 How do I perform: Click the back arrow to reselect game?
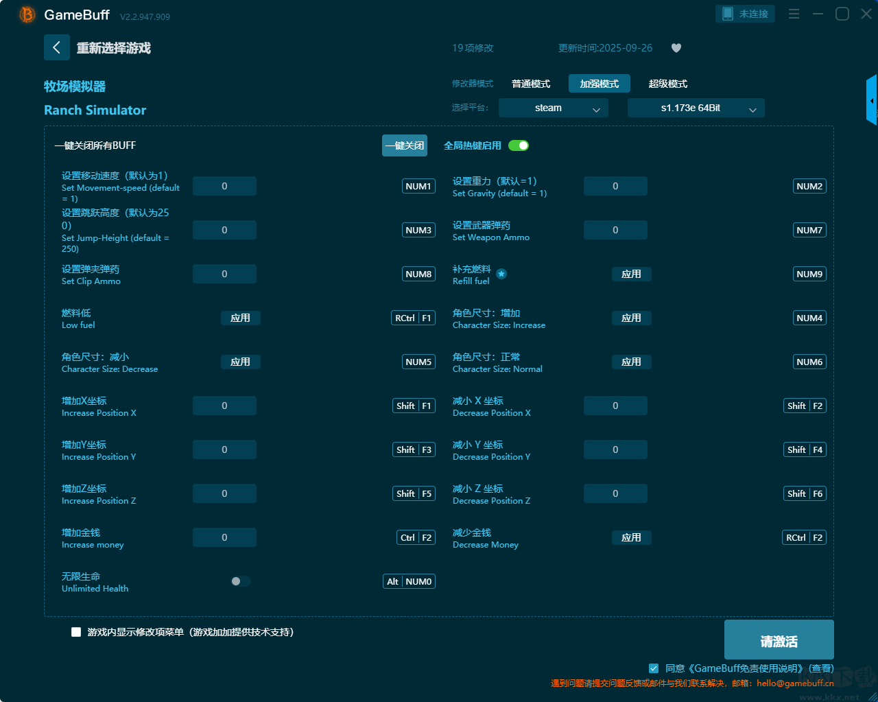pyautogui.click(x=57, y=47)
